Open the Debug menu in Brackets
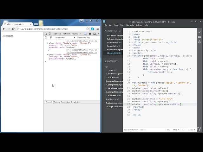This screenshot has height=152, width=203. 139,25
